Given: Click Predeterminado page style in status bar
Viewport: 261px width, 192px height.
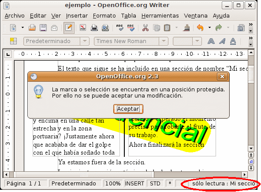Looking at the screenshot, I should [75, 184].
